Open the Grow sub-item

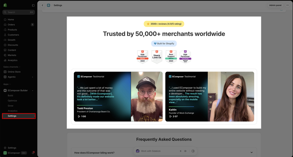(x=11, y=106)
